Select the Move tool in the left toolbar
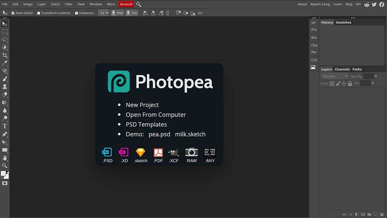 click(x=5, y=24)
